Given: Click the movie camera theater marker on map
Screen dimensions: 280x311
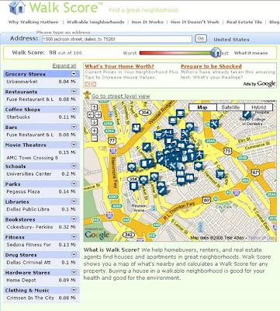Looking at the screenshot, I should (x=136, y=128).
